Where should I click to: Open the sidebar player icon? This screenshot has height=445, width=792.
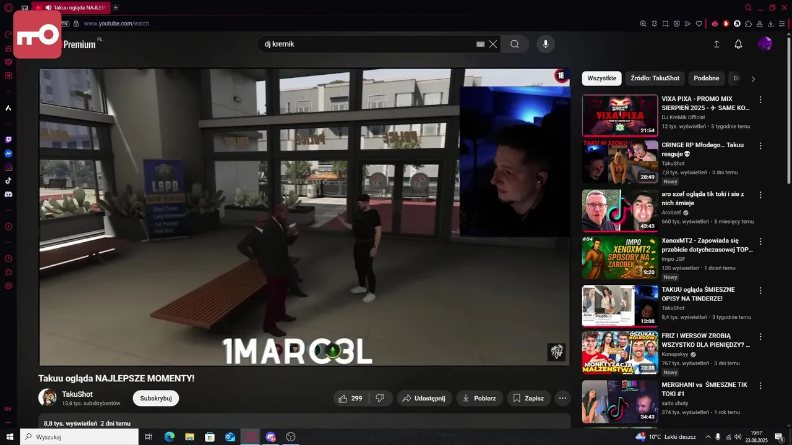(9, 226)
